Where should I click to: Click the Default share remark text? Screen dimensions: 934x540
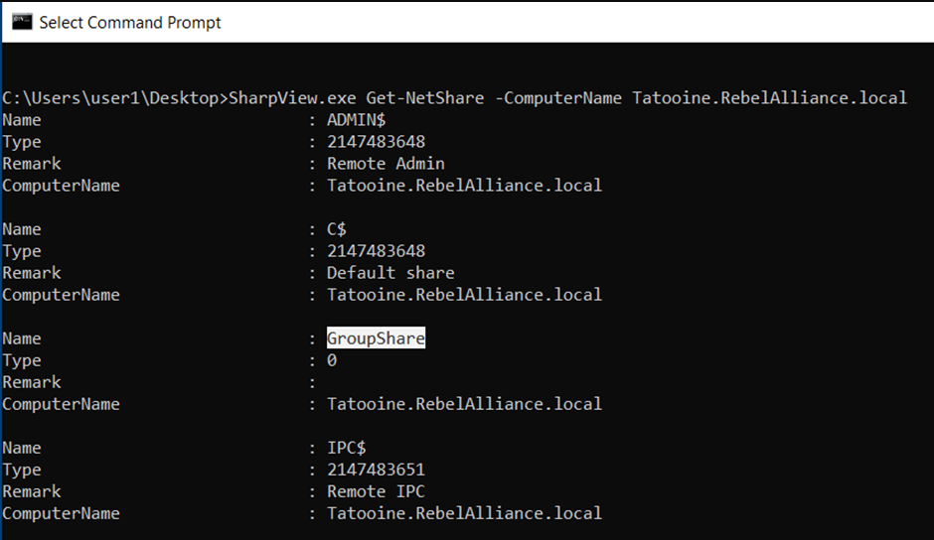[x=390, y=273]
